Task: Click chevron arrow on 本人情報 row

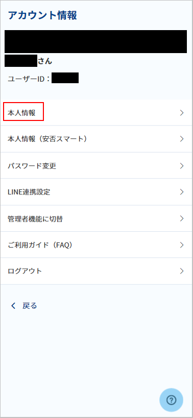Action: (x=182, y=113)
